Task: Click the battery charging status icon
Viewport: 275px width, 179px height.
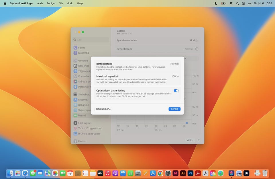Action: click(223, 3)
